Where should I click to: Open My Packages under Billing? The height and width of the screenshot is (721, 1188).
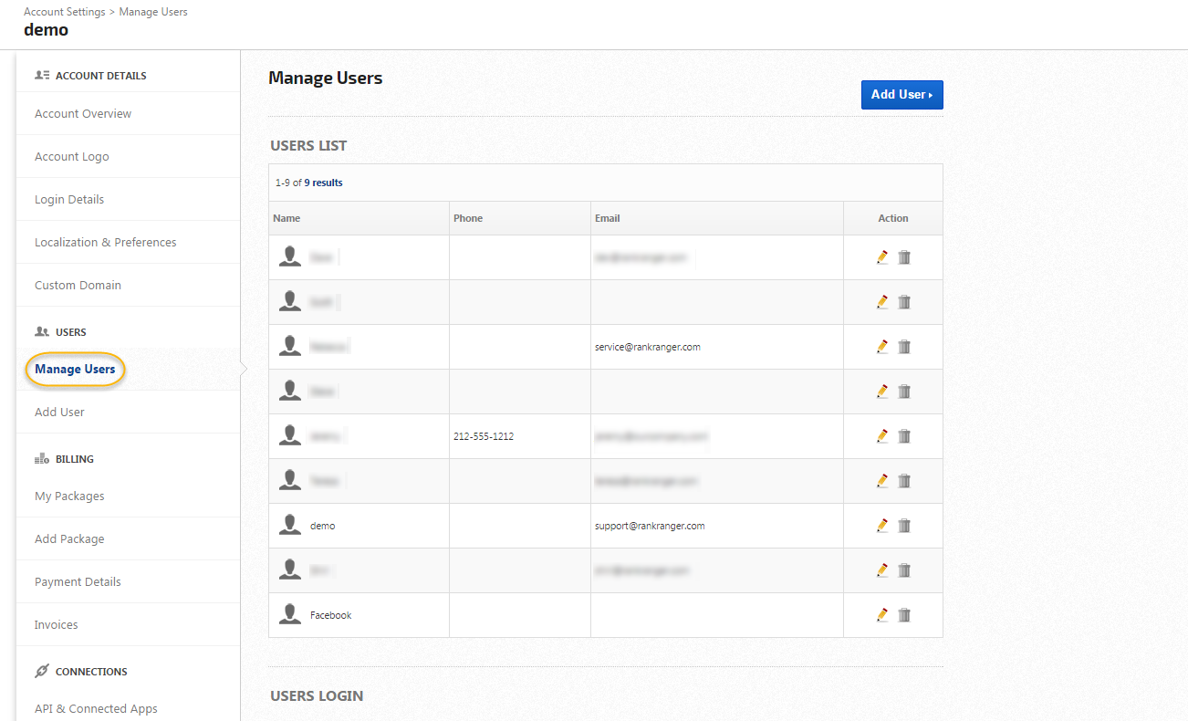[x=69, y=496]
